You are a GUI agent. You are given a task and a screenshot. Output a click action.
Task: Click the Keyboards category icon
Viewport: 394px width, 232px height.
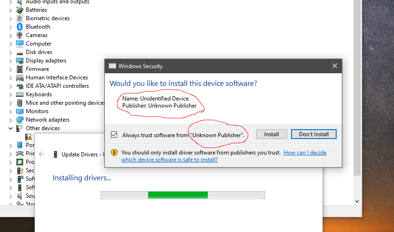coord(20,94)
